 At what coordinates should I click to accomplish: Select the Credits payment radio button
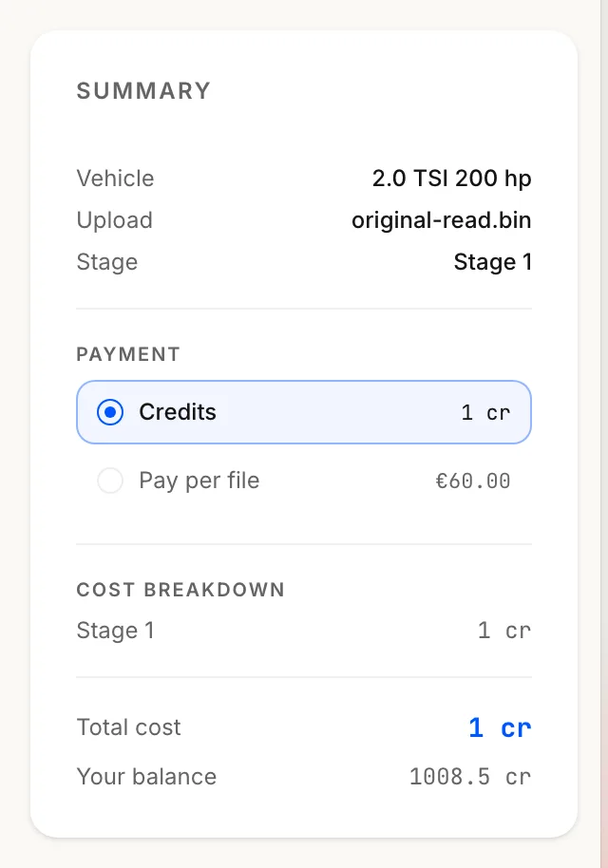click(x=110, y=412)
